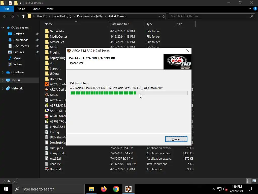Image resolution: width=258 pixels, height=194 pixels.
Task: Show hidden system tray icons
Action: coord(213,189)
